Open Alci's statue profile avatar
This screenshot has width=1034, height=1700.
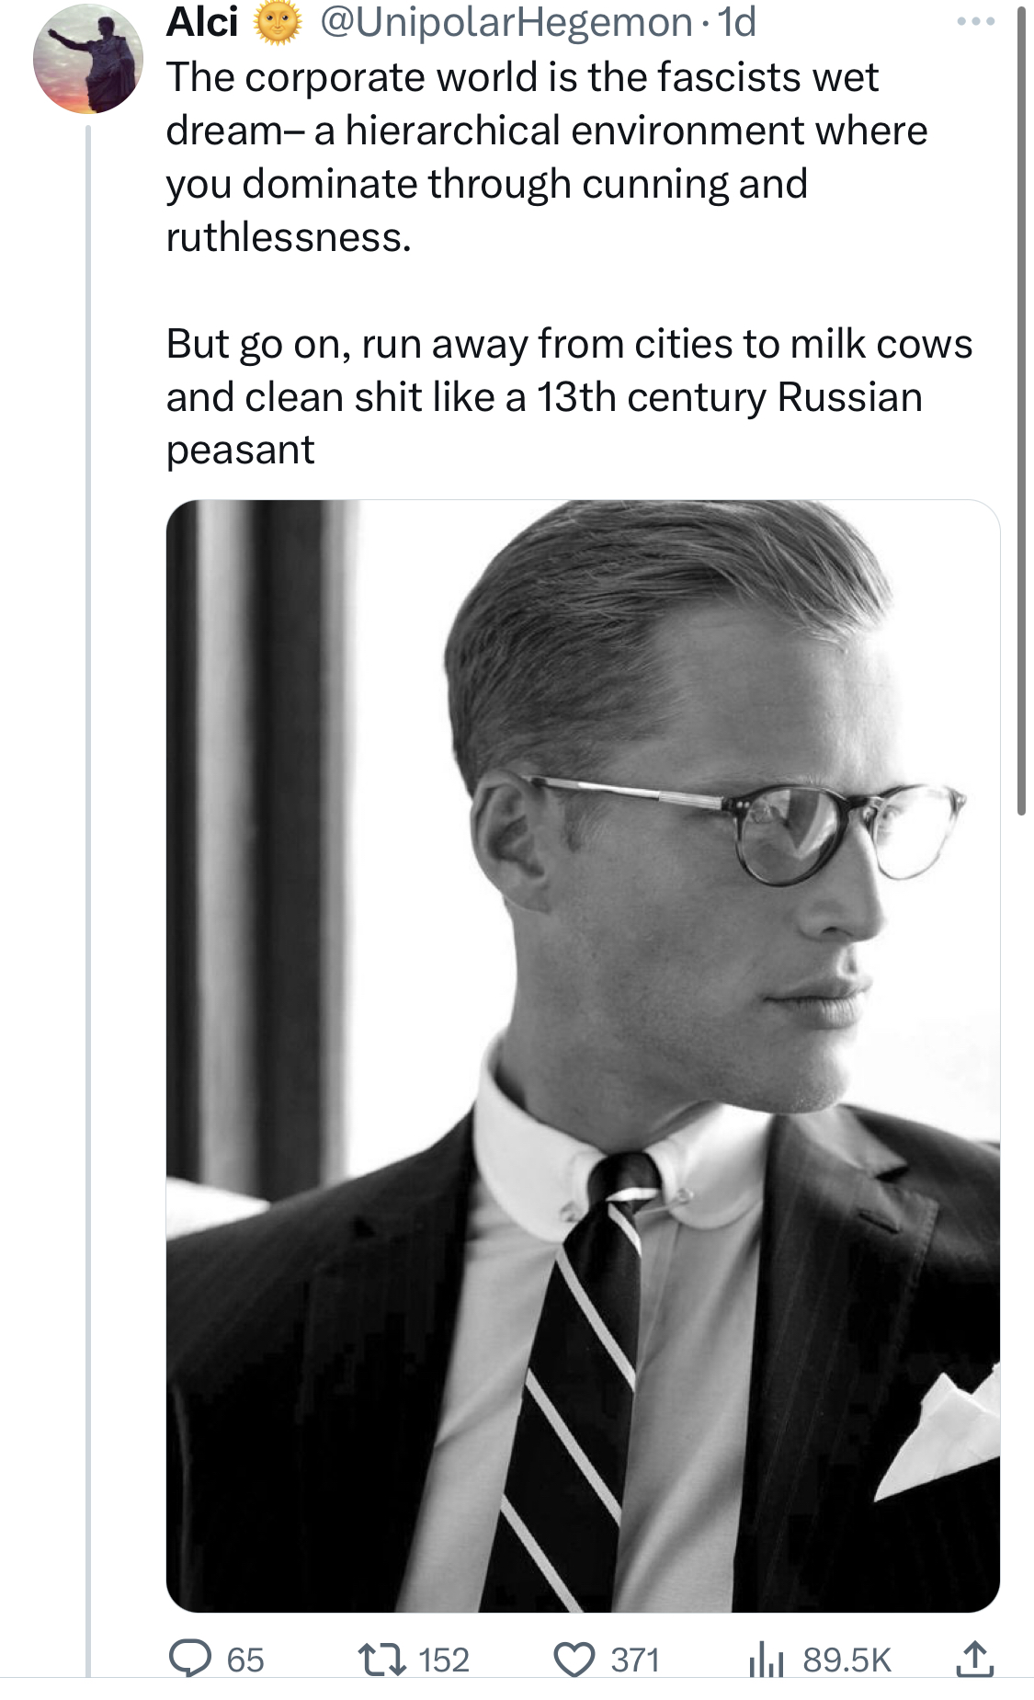[x=88, y=59]
